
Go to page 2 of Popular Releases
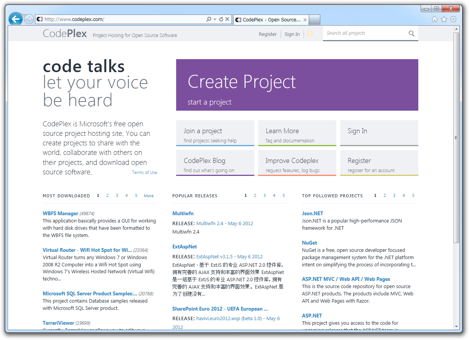tap(255, 195)
